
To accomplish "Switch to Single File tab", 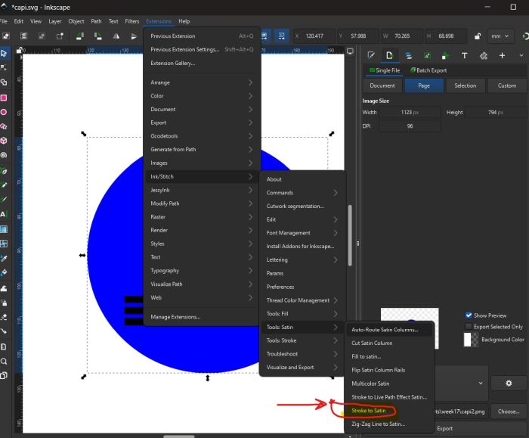I will click(385, 70).
